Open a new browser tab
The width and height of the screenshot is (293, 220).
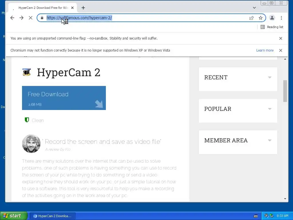tap(83, 8)
